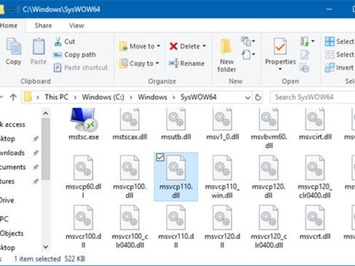
Task: Expand the Delete options arrow
Action: click(x=204, y=46)
